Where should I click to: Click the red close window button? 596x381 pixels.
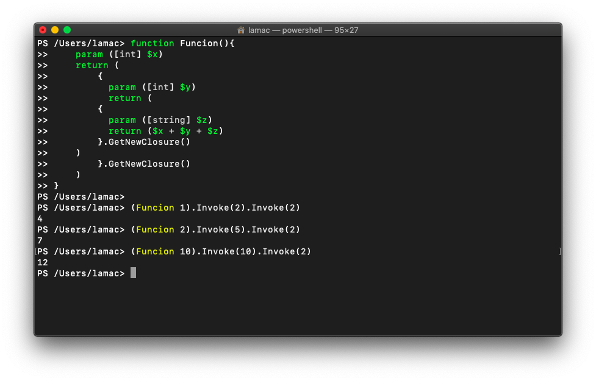click(43, 30)
